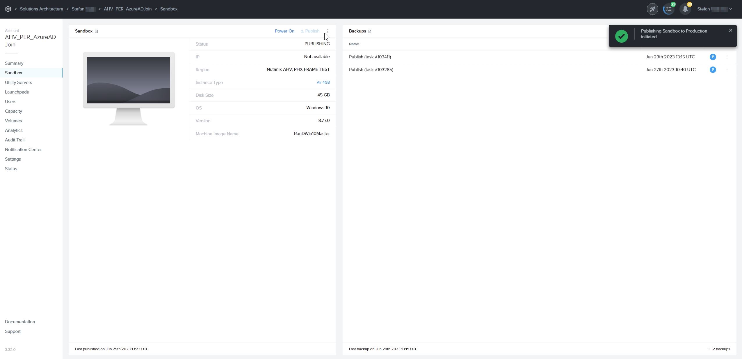Open the Audit Trail section

coord(15,140)
